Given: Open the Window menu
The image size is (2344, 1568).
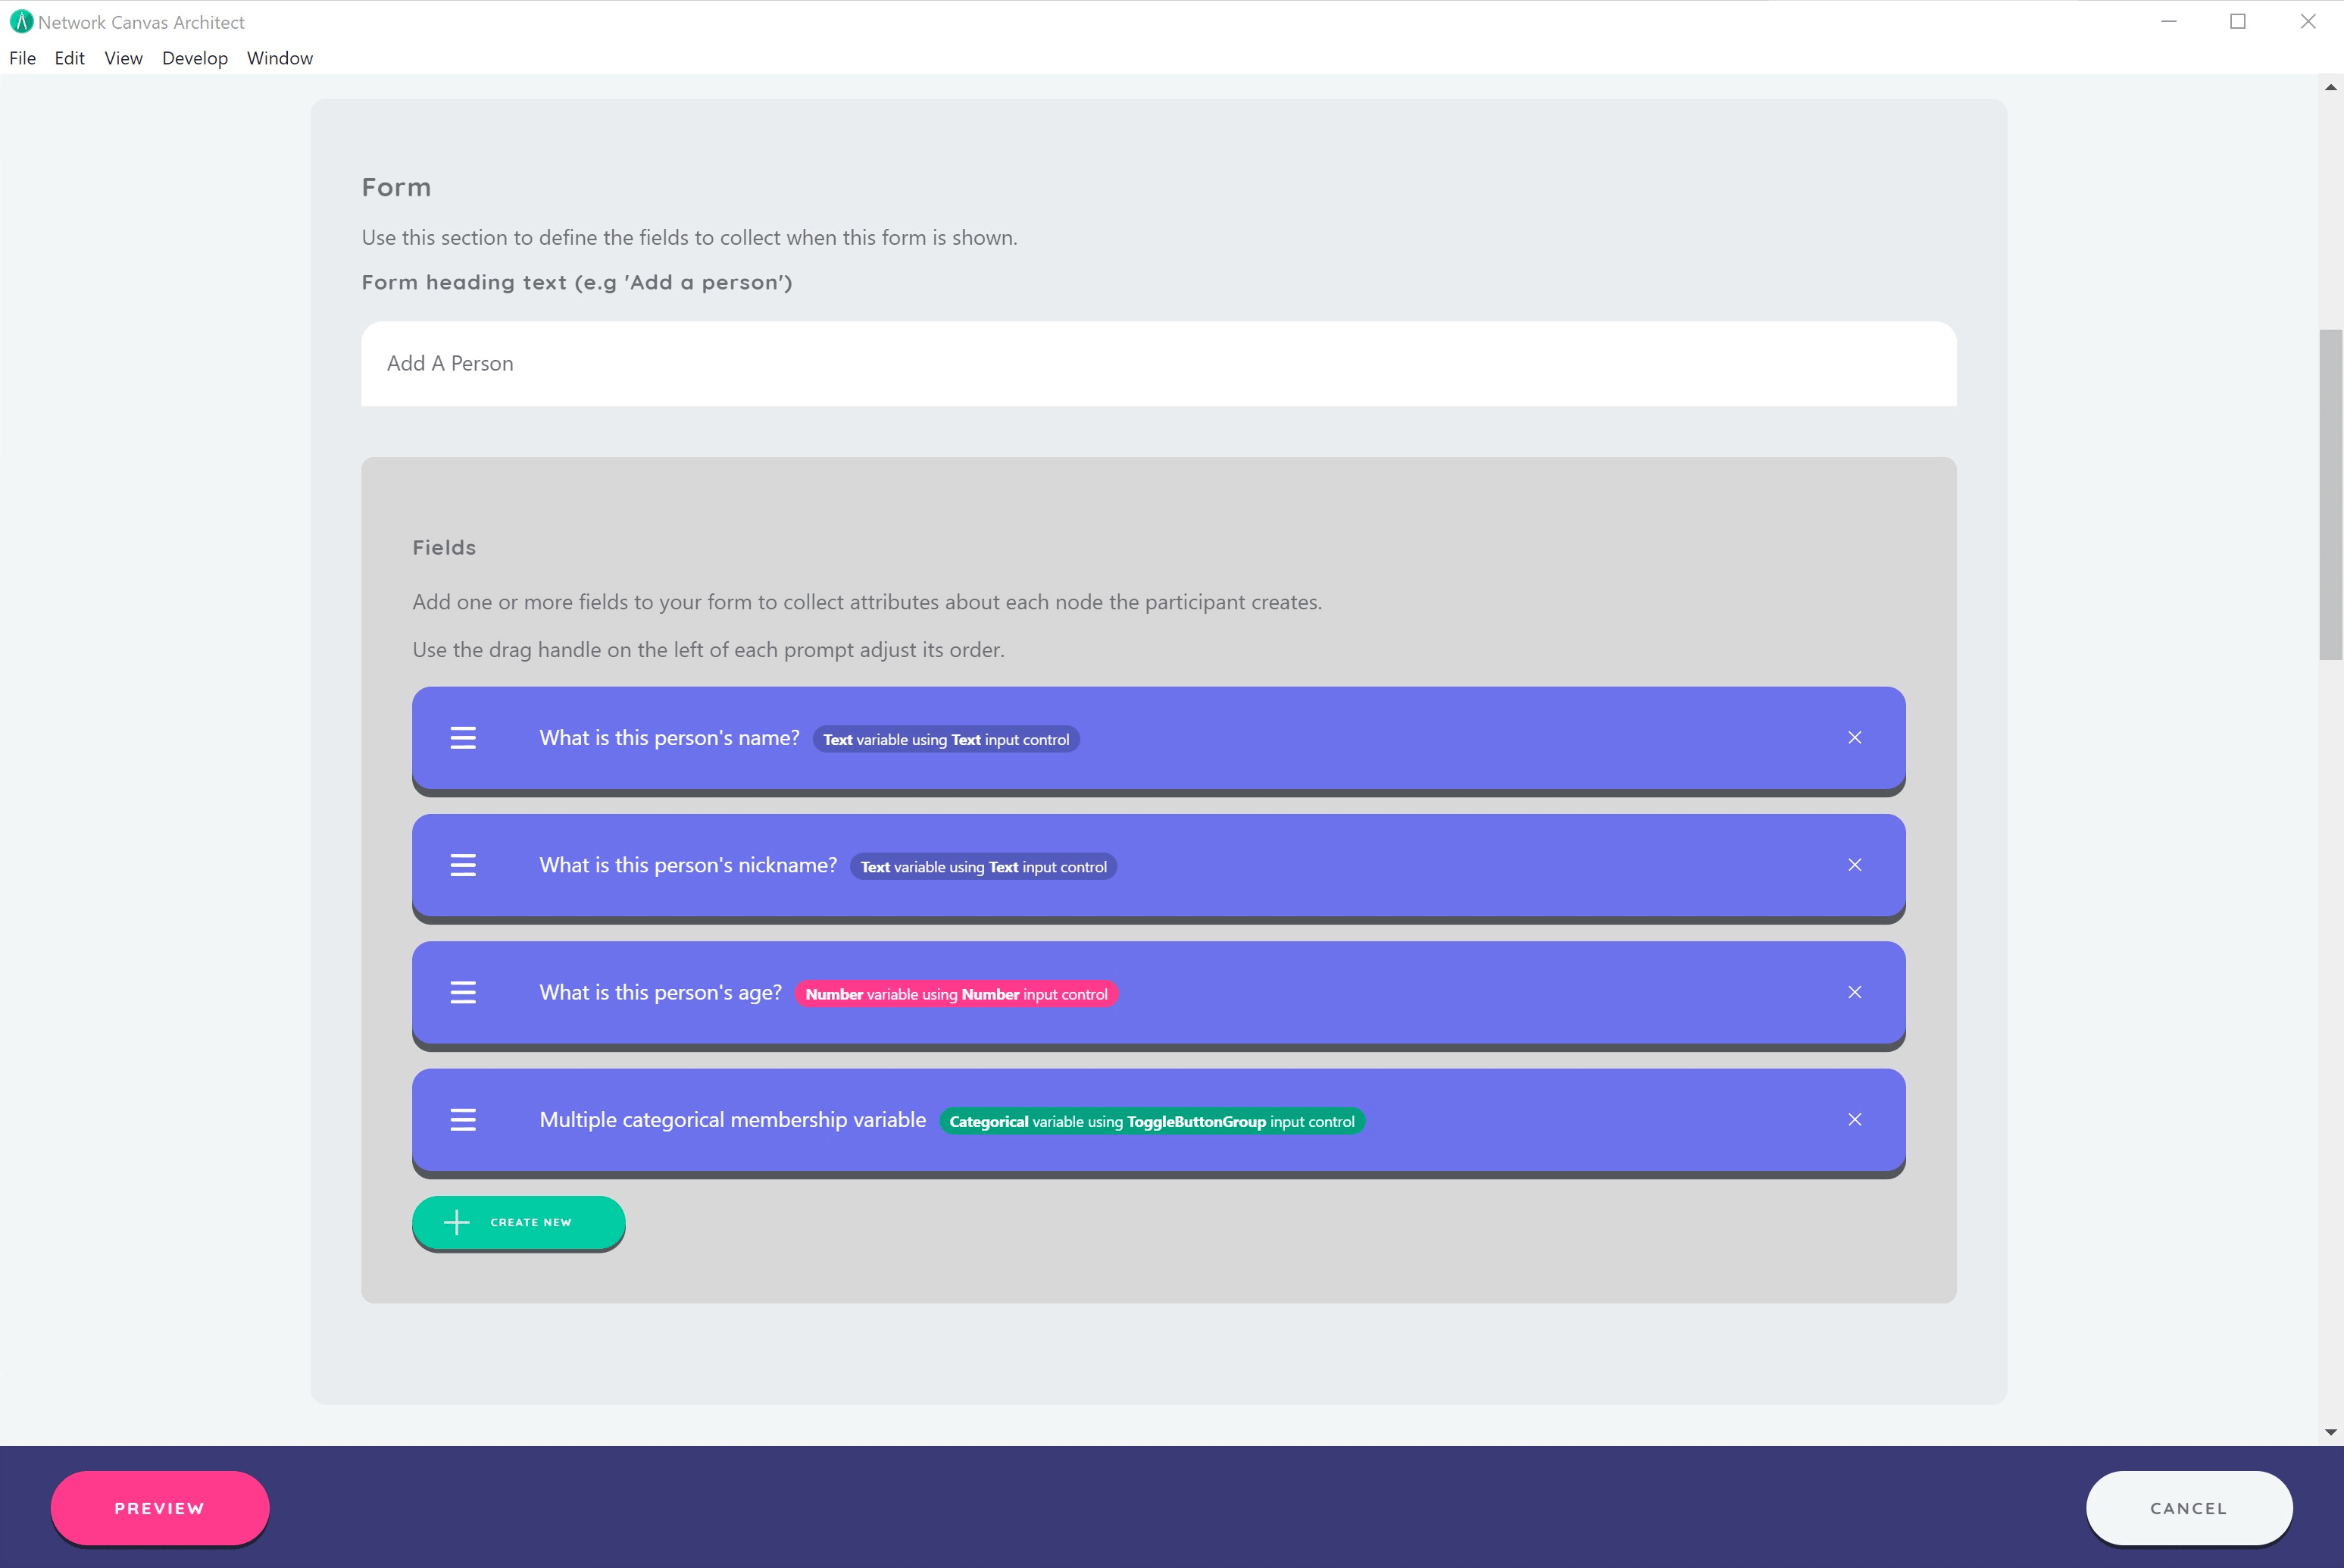Looking at the screenshot, I should click(280, 58).
